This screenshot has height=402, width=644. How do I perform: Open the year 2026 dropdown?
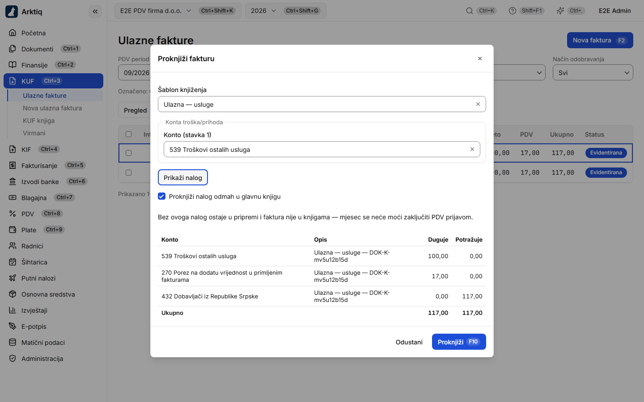pos(286,11)
